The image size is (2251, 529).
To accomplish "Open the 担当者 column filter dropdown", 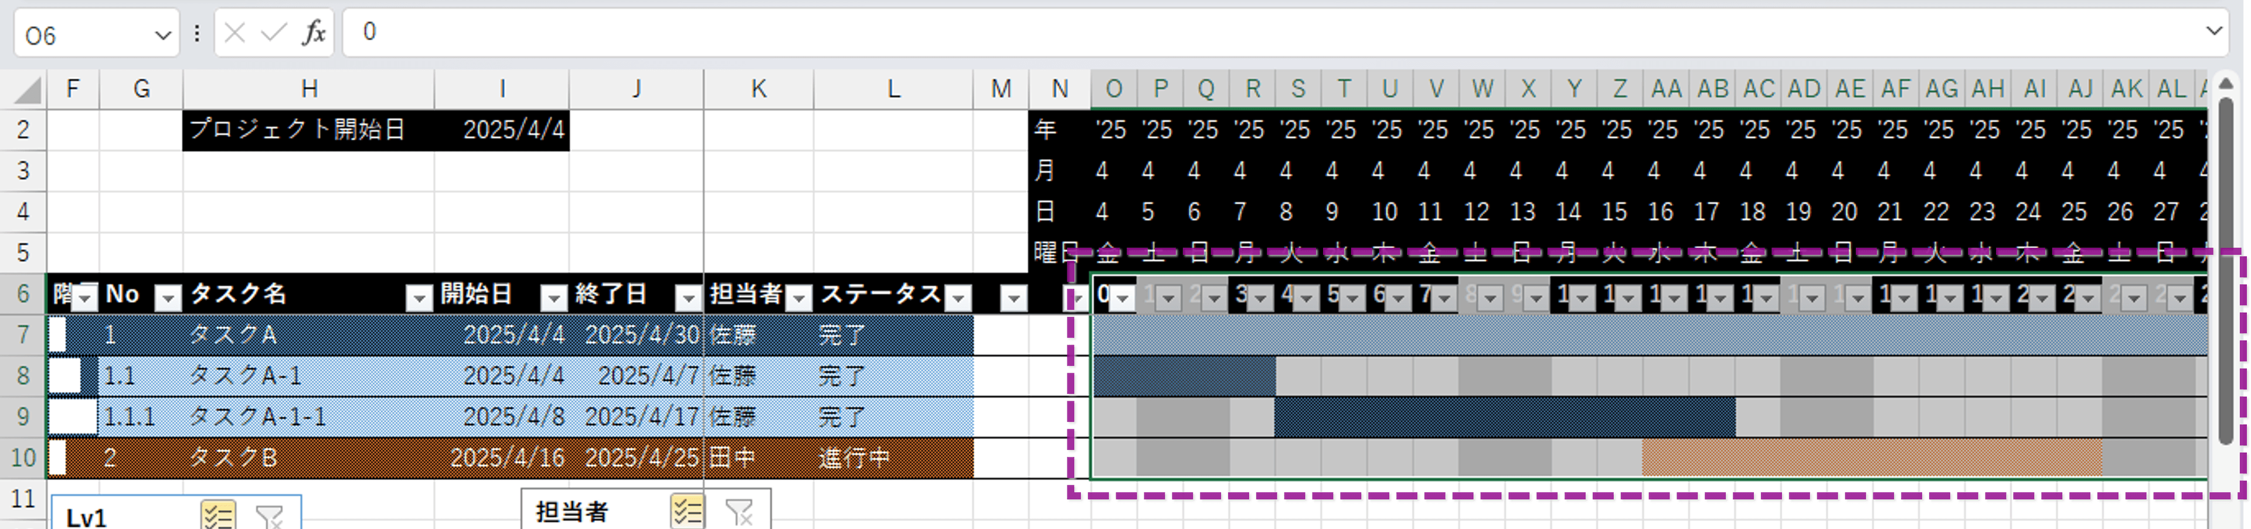I will pyautogui.click(x=798, y=299).
